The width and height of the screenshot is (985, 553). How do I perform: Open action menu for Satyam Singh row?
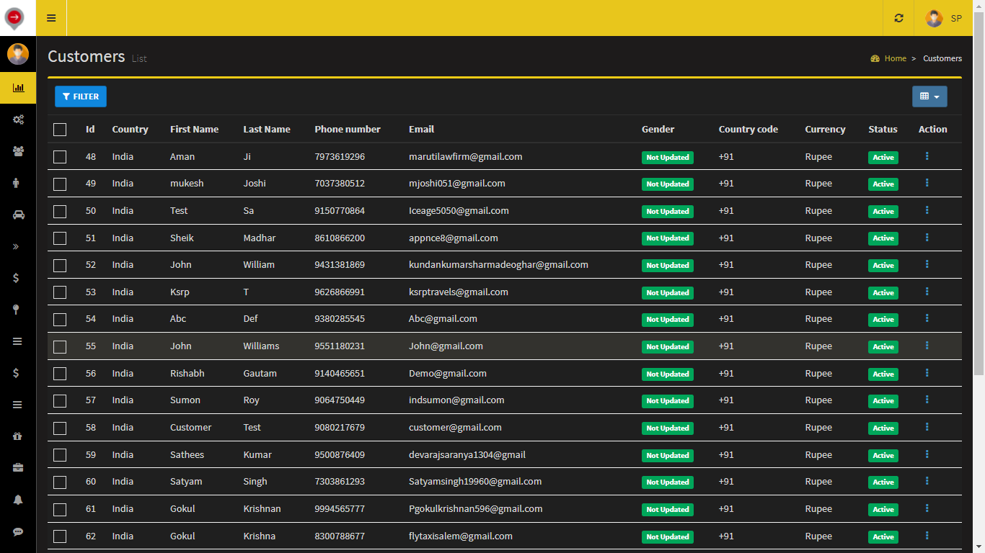point(927,481)
